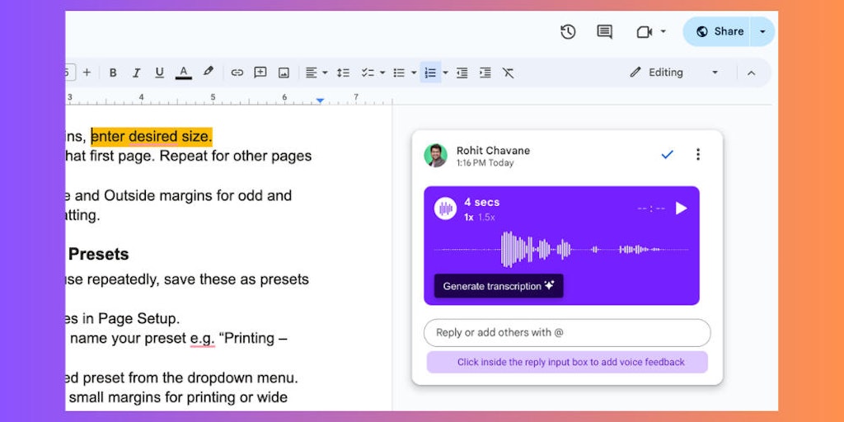Image resolution: width=844 pixels, height=422 pixels.
Task: Clear formatting
Action: tap(508, 73)
